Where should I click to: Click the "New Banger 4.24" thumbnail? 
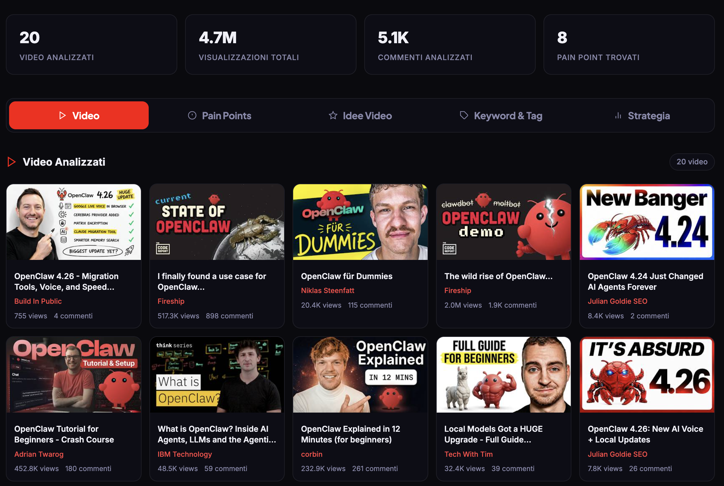(647, 222)
